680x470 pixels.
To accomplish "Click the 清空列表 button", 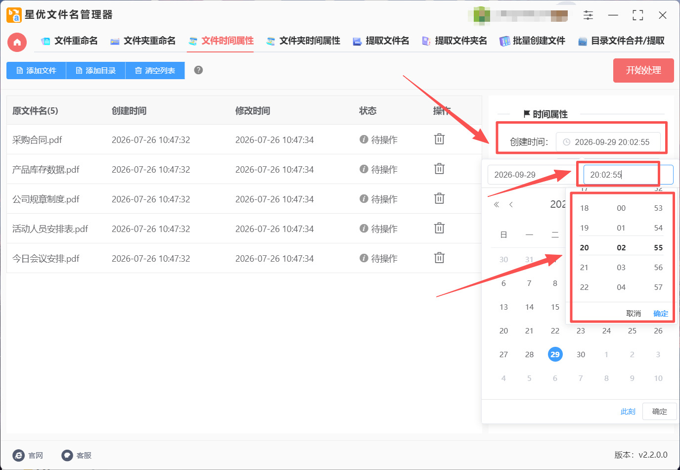I will click(x=155, y=70).
